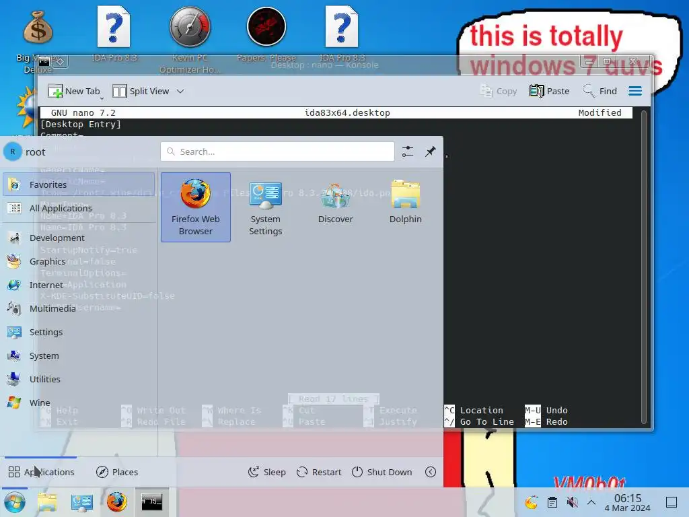This screenshot has height=517, width=689.
Task: Click Copy in Konsole toolbar
Action: click(x=499, y=91)
